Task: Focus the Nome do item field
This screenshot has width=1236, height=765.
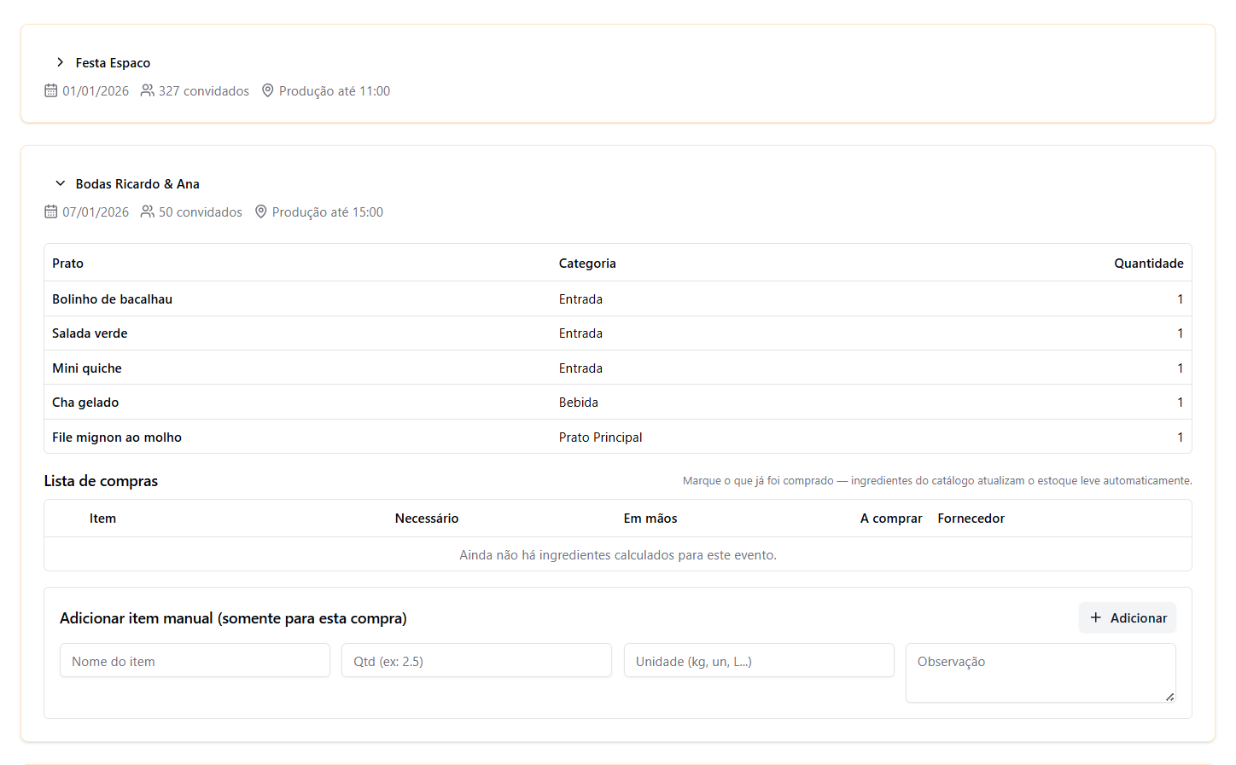Action: coord(195,661)
